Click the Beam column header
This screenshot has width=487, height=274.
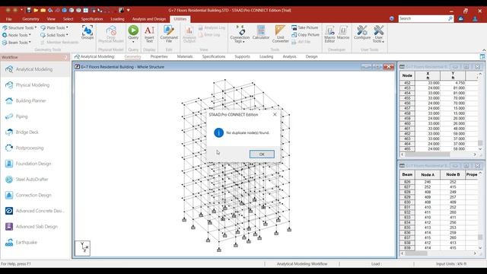pyautogui.click(x=407, y=174)
